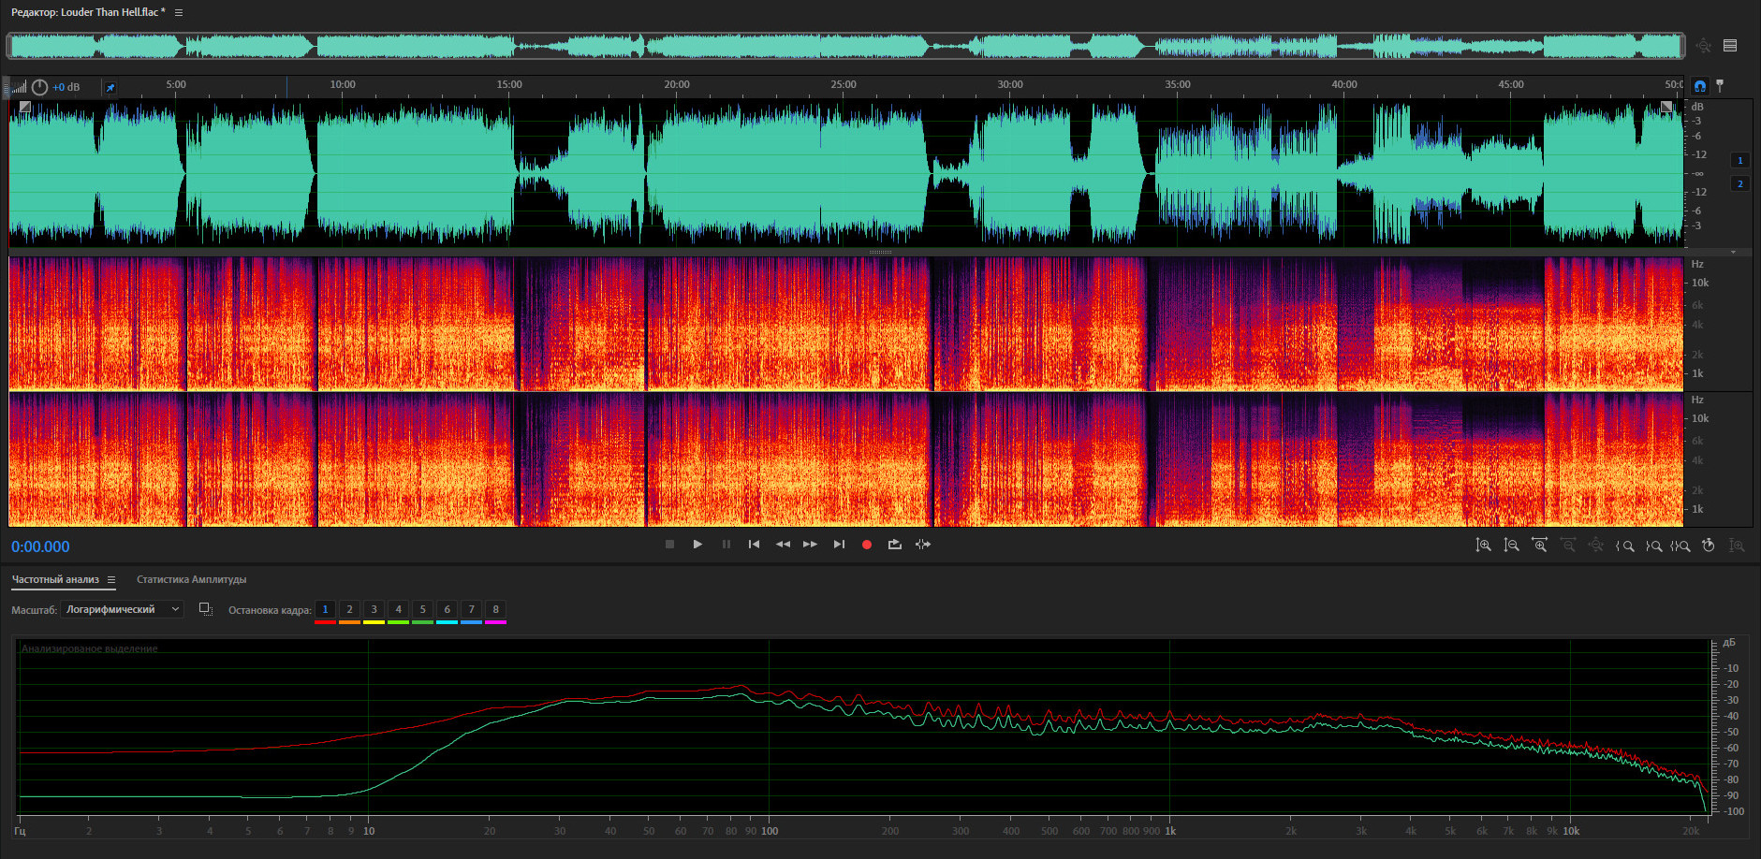This screenshot has width=1761, height=859.
Task: Click the zoom to time icon
Action: click(x=1709, y=546)
